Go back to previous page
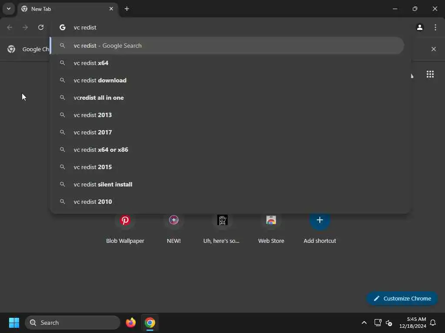 [x=10, y=27]
